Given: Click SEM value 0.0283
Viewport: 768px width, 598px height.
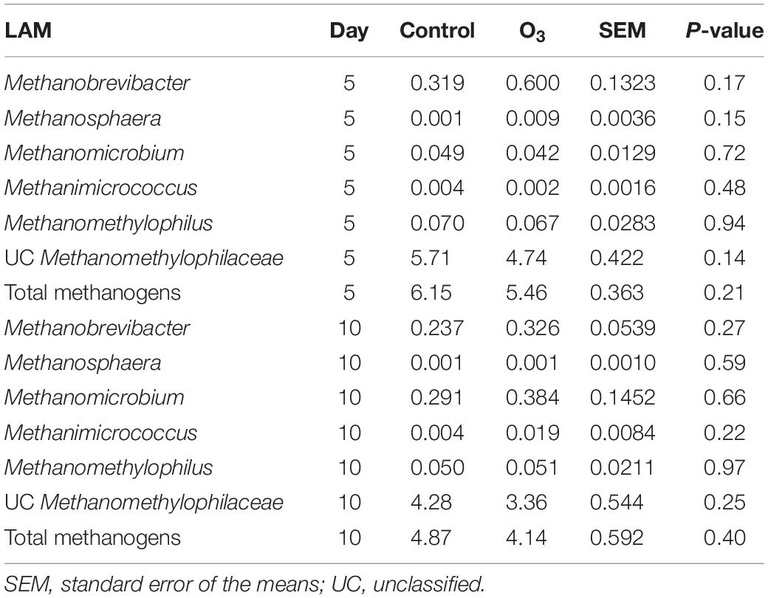Looking at the screenshot, I should (623, 223).
